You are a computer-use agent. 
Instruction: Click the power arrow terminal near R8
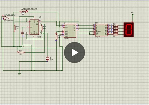(21, 47)
